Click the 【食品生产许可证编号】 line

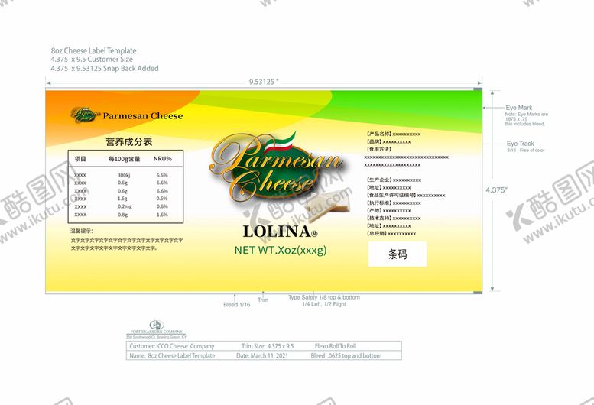click(406, 196)
